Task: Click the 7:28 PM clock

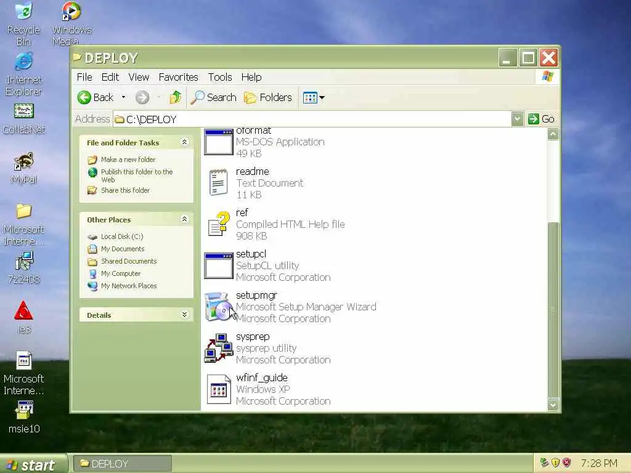Action: click(x=599, y=463)
